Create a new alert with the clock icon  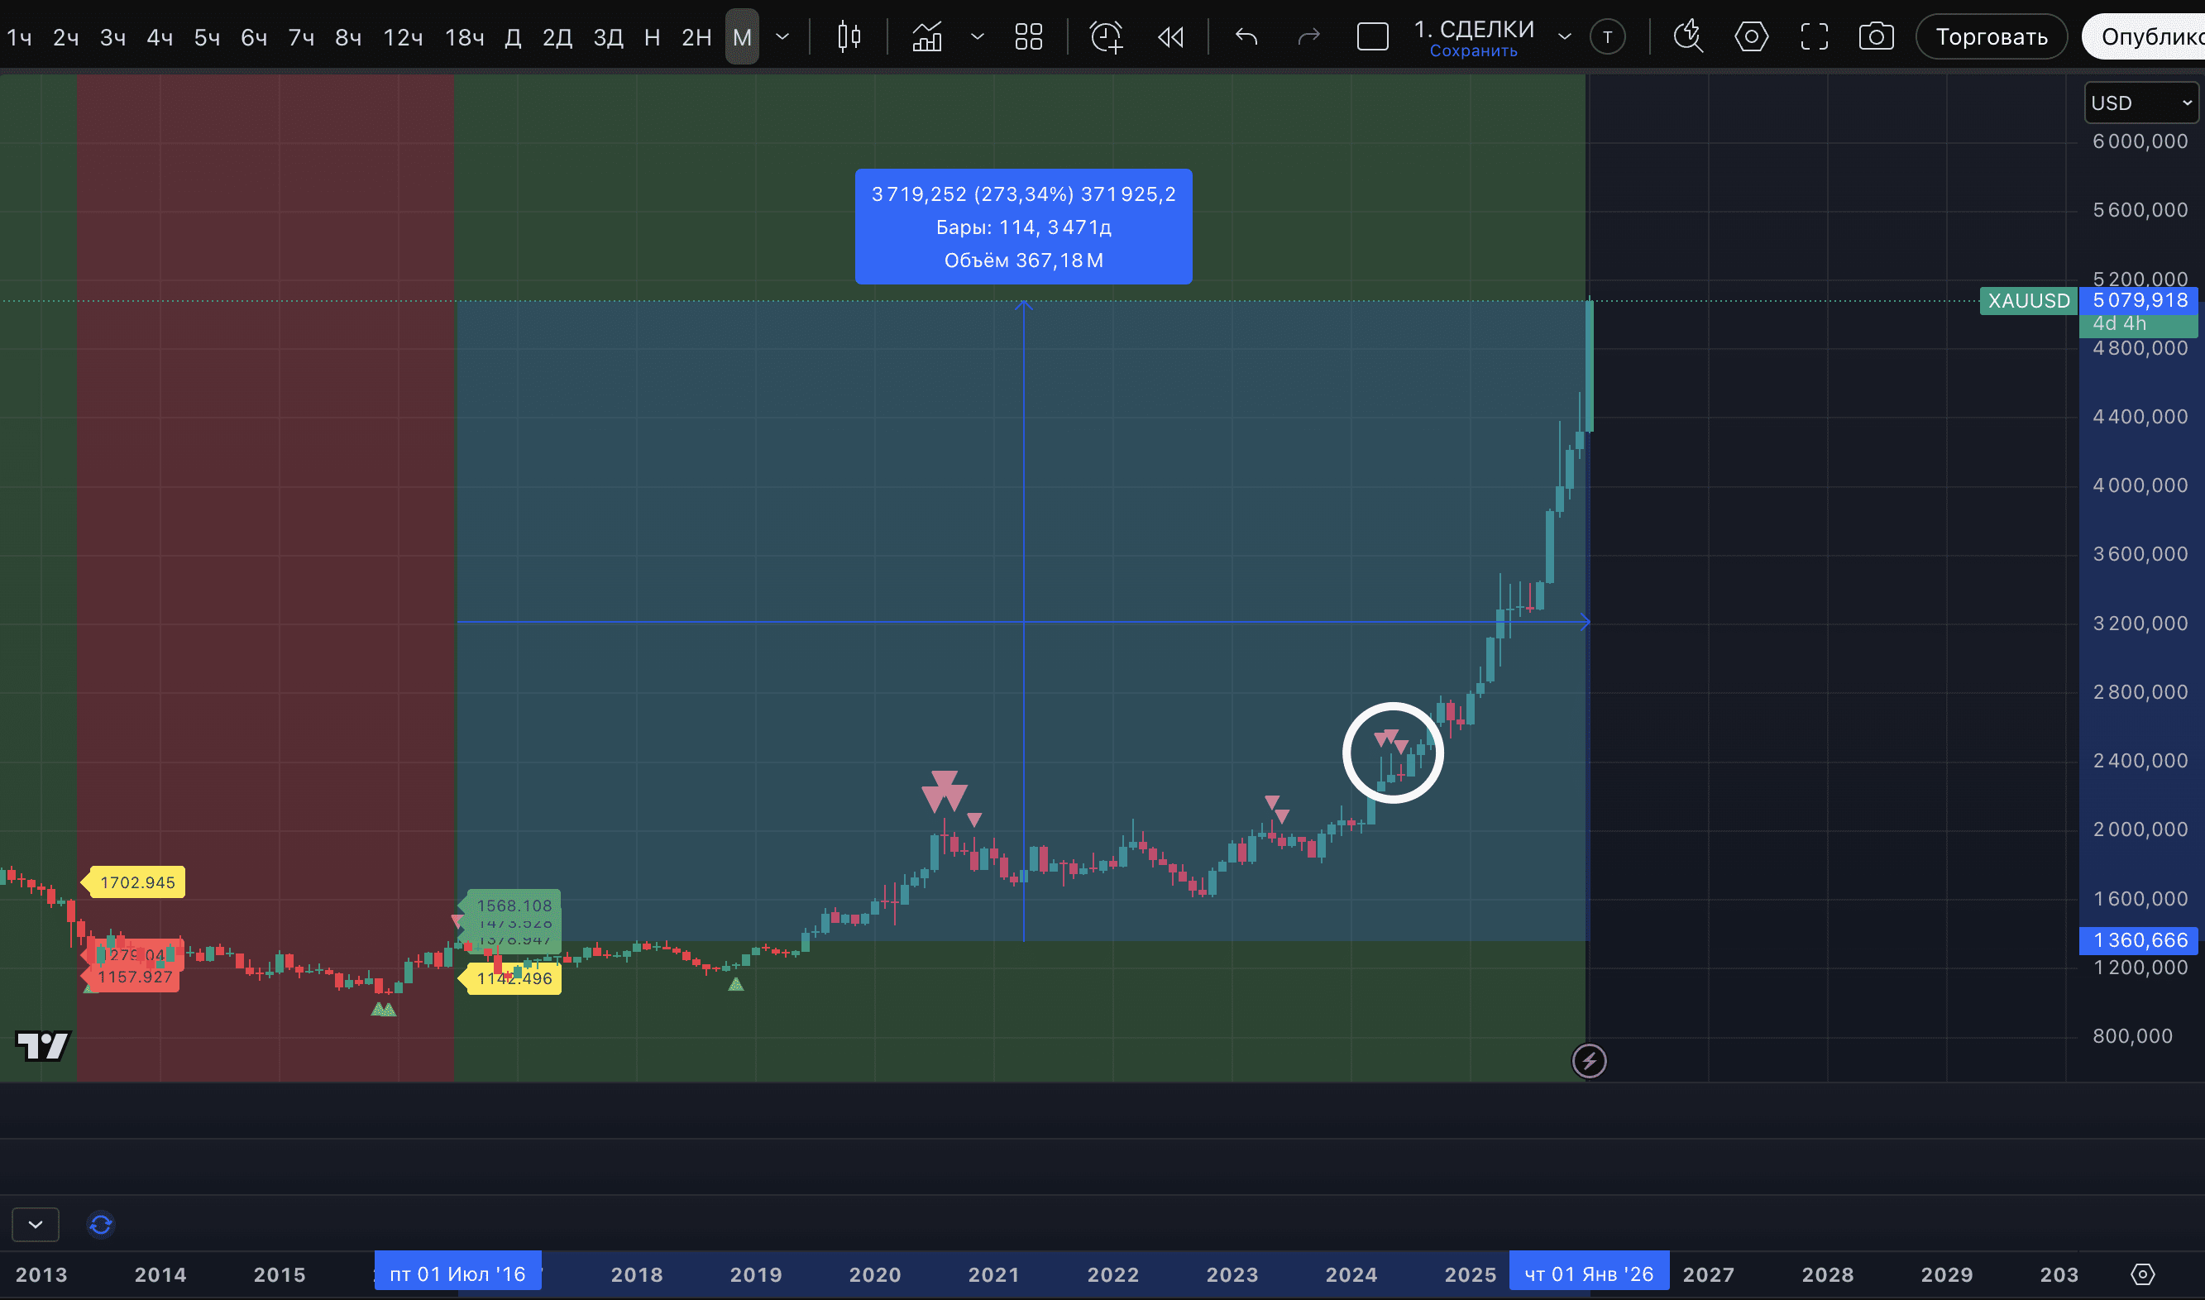tap(1106, 36)
